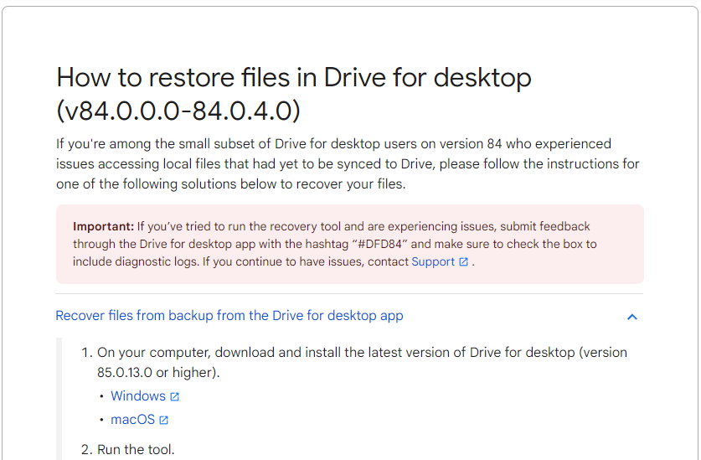The image size is (701, 460).
Task: Open the Windows download link
Action: 137,395
